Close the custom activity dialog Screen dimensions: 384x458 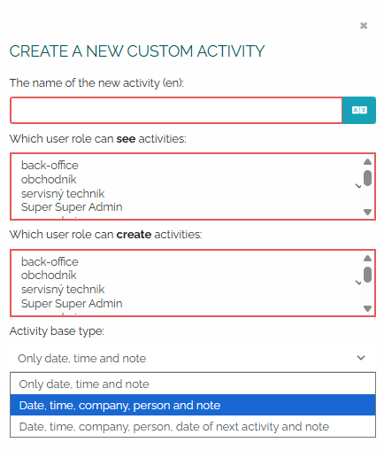click(x=364, y=26)
